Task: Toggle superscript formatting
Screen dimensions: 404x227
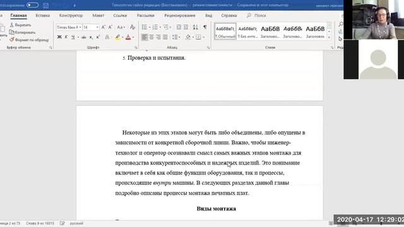Action: coord(98,37)
